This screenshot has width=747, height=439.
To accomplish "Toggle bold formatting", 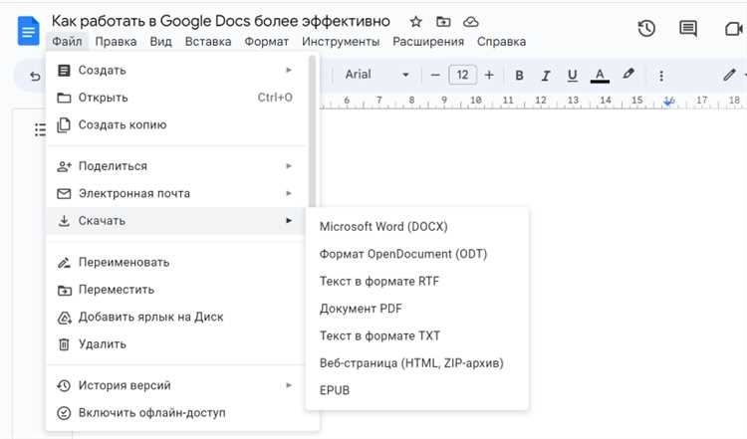I will 519,76.
